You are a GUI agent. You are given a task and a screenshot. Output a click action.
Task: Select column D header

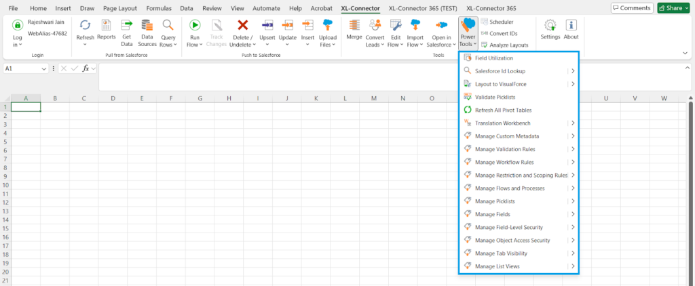(113, 98)
